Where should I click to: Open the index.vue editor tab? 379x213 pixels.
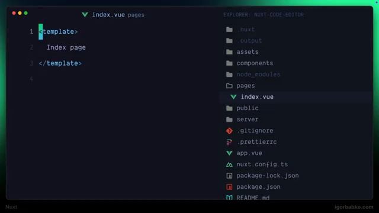[x=113, y=15]
